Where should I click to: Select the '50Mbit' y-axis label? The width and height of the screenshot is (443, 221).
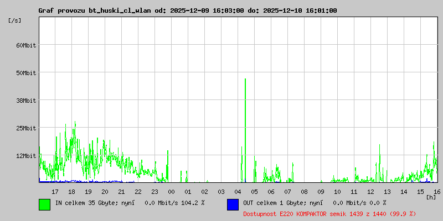(x=26, y=73)
